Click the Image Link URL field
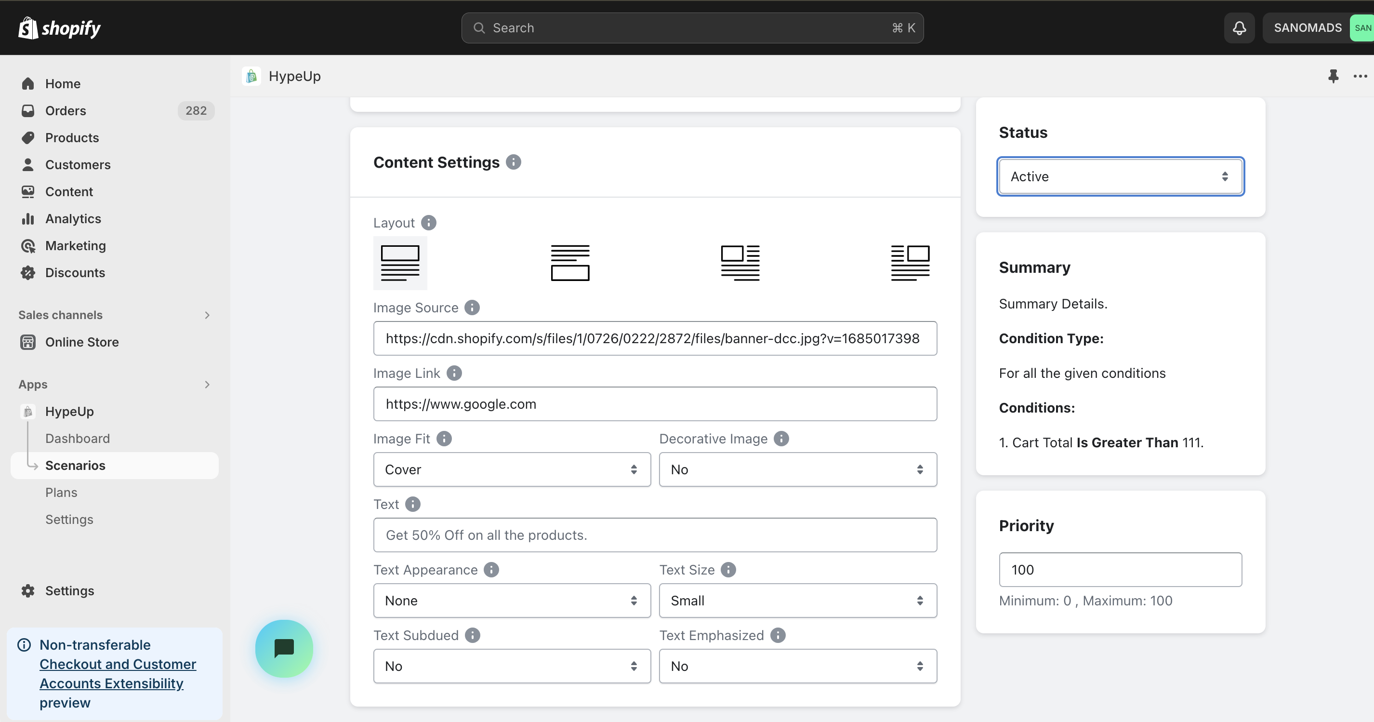Viewport: 1374px width, 722px height. point(654,404)
